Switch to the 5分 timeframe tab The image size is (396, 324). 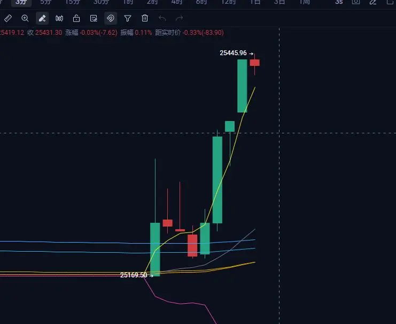[x=46, y=2]
